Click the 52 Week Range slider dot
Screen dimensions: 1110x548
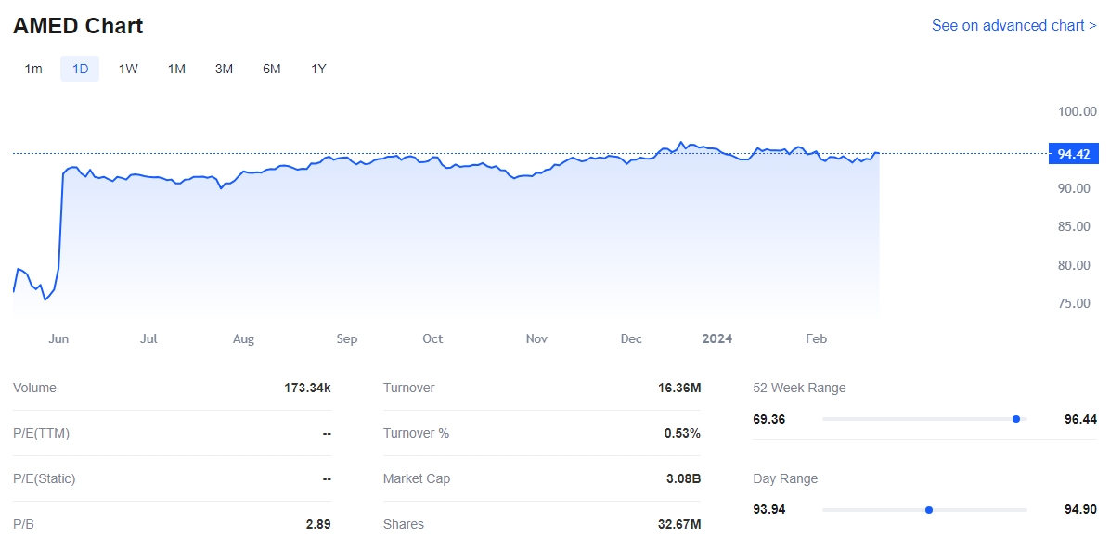(1016, 419)
